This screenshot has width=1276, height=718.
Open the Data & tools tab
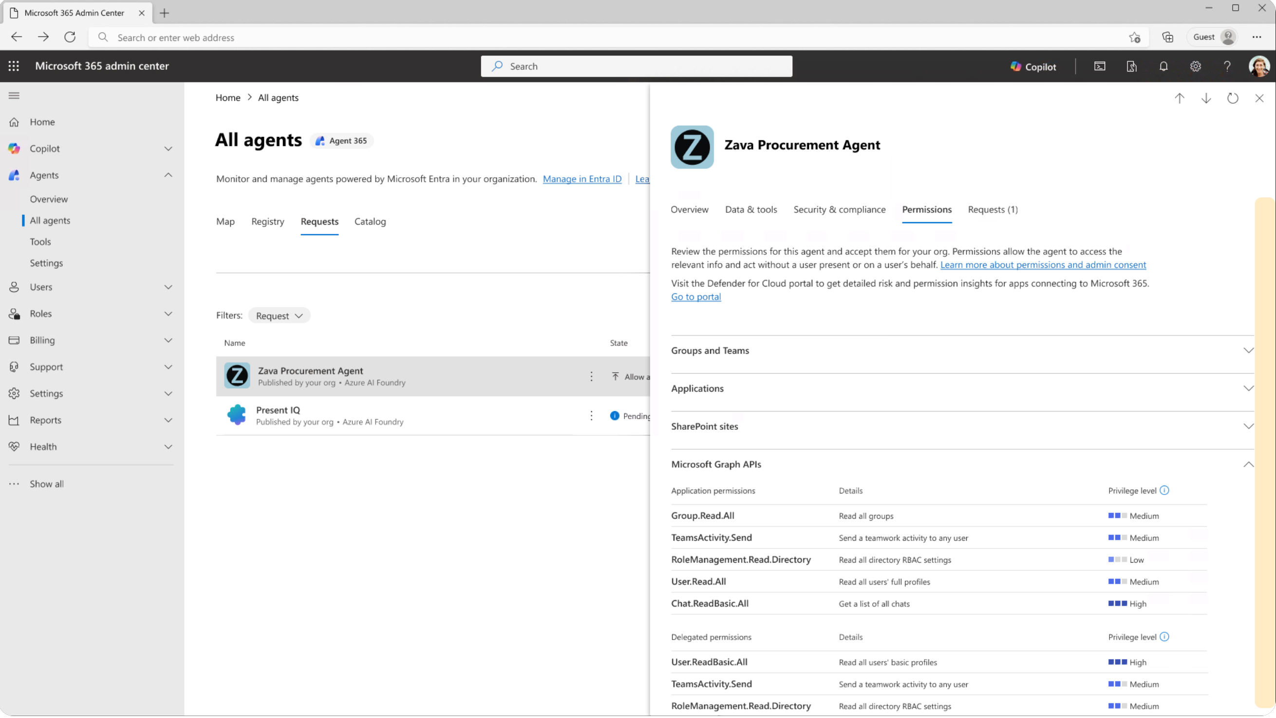751,209
